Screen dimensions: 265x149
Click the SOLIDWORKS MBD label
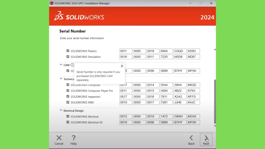82,102
